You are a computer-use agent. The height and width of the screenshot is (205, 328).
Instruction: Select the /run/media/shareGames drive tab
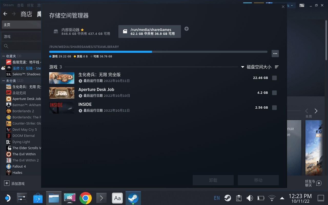pos(150,32)
